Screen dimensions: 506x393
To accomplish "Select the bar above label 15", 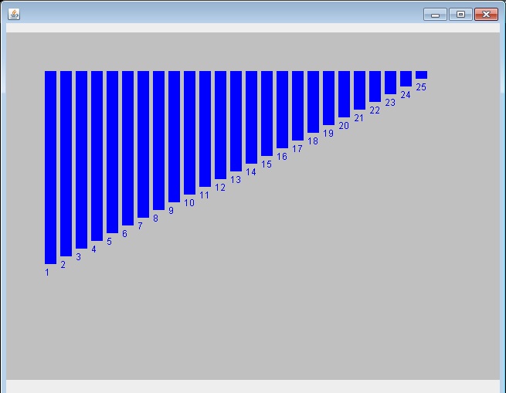I will 267,113.
